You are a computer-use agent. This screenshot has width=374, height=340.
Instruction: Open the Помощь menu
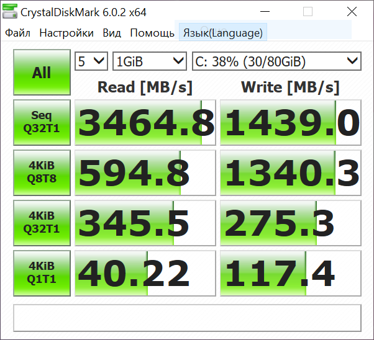click(x=152, y=33)
